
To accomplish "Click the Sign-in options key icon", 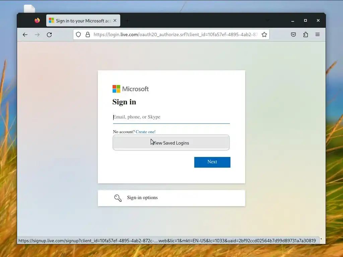I will (118, 198).
